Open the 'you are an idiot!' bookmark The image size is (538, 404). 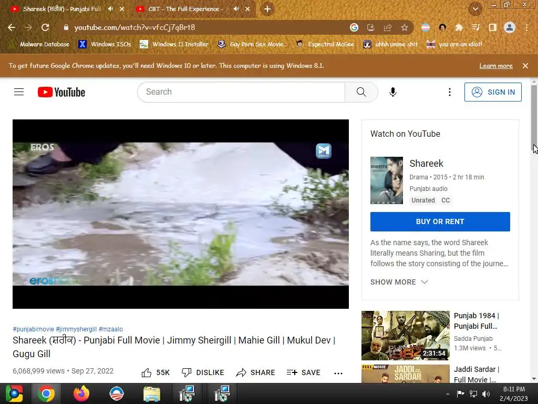click(454, 44)
